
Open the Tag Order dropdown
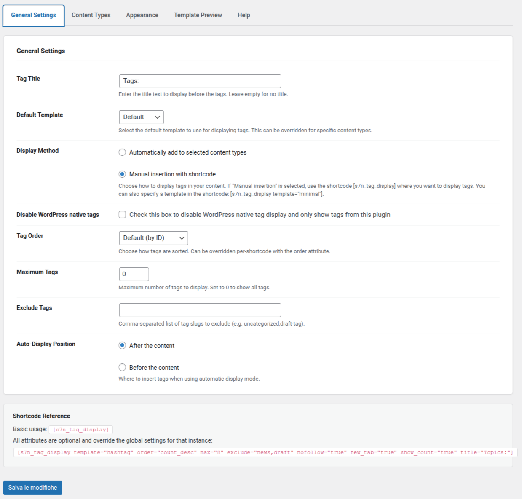[153, 238]
